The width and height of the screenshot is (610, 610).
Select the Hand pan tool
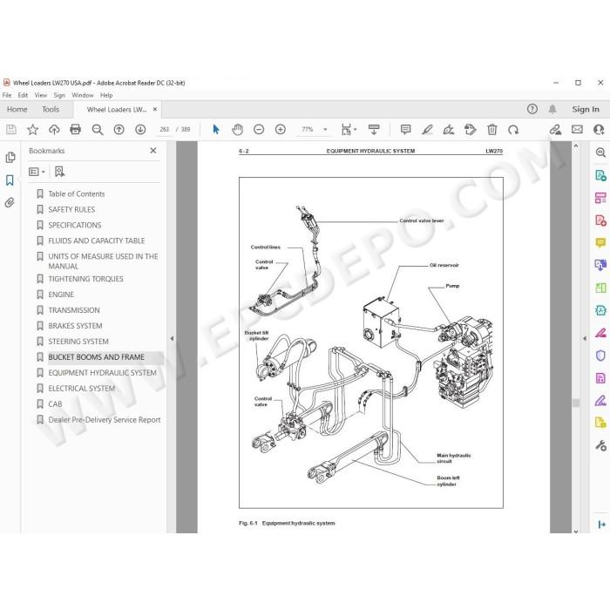point(237,130)
